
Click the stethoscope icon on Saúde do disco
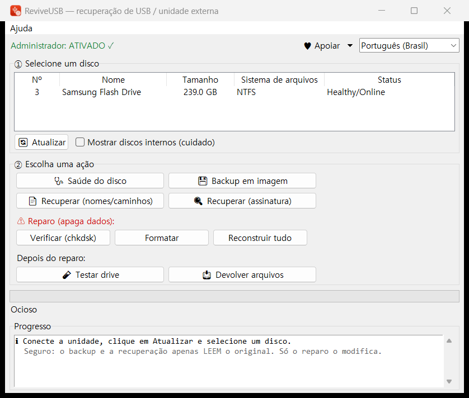click(59, 181)
